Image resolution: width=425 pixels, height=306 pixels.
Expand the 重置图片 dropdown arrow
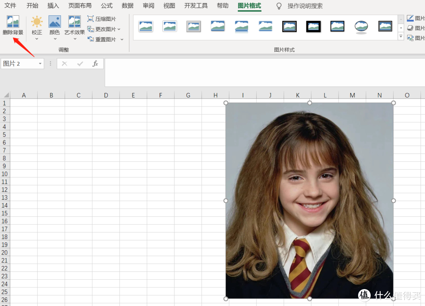point(122,39)
